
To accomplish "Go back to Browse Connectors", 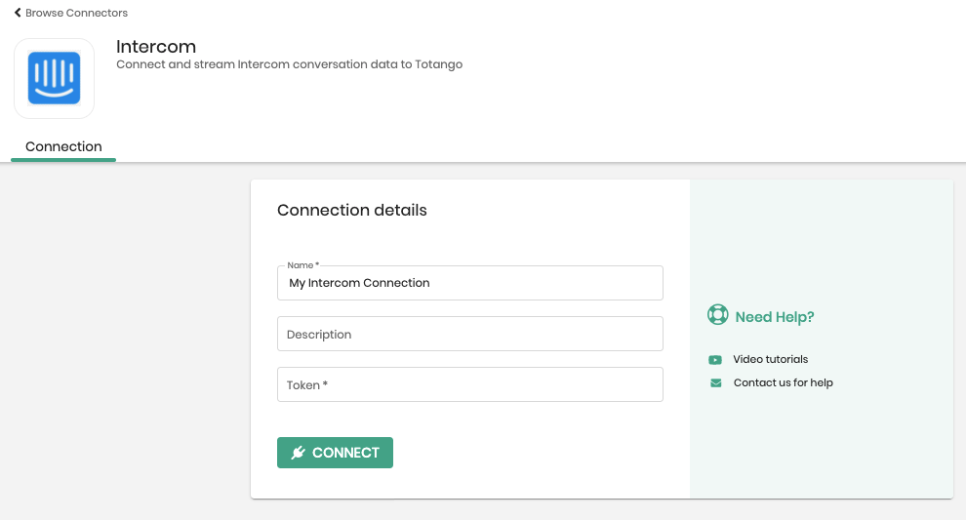I will [76, 13].
